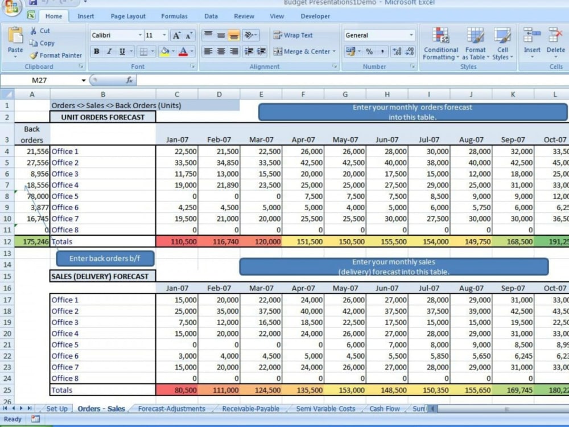This screenshot has width=569, height=427.
Task: Open Font Color dropdown arrow
Action: 192,52
